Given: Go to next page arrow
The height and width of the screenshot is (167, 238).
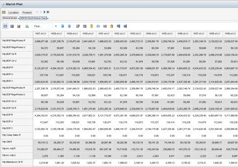Looking at the screenshot, I should 44,12.
